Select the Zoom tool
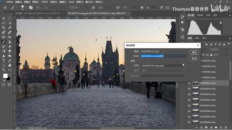 [4, 70]
